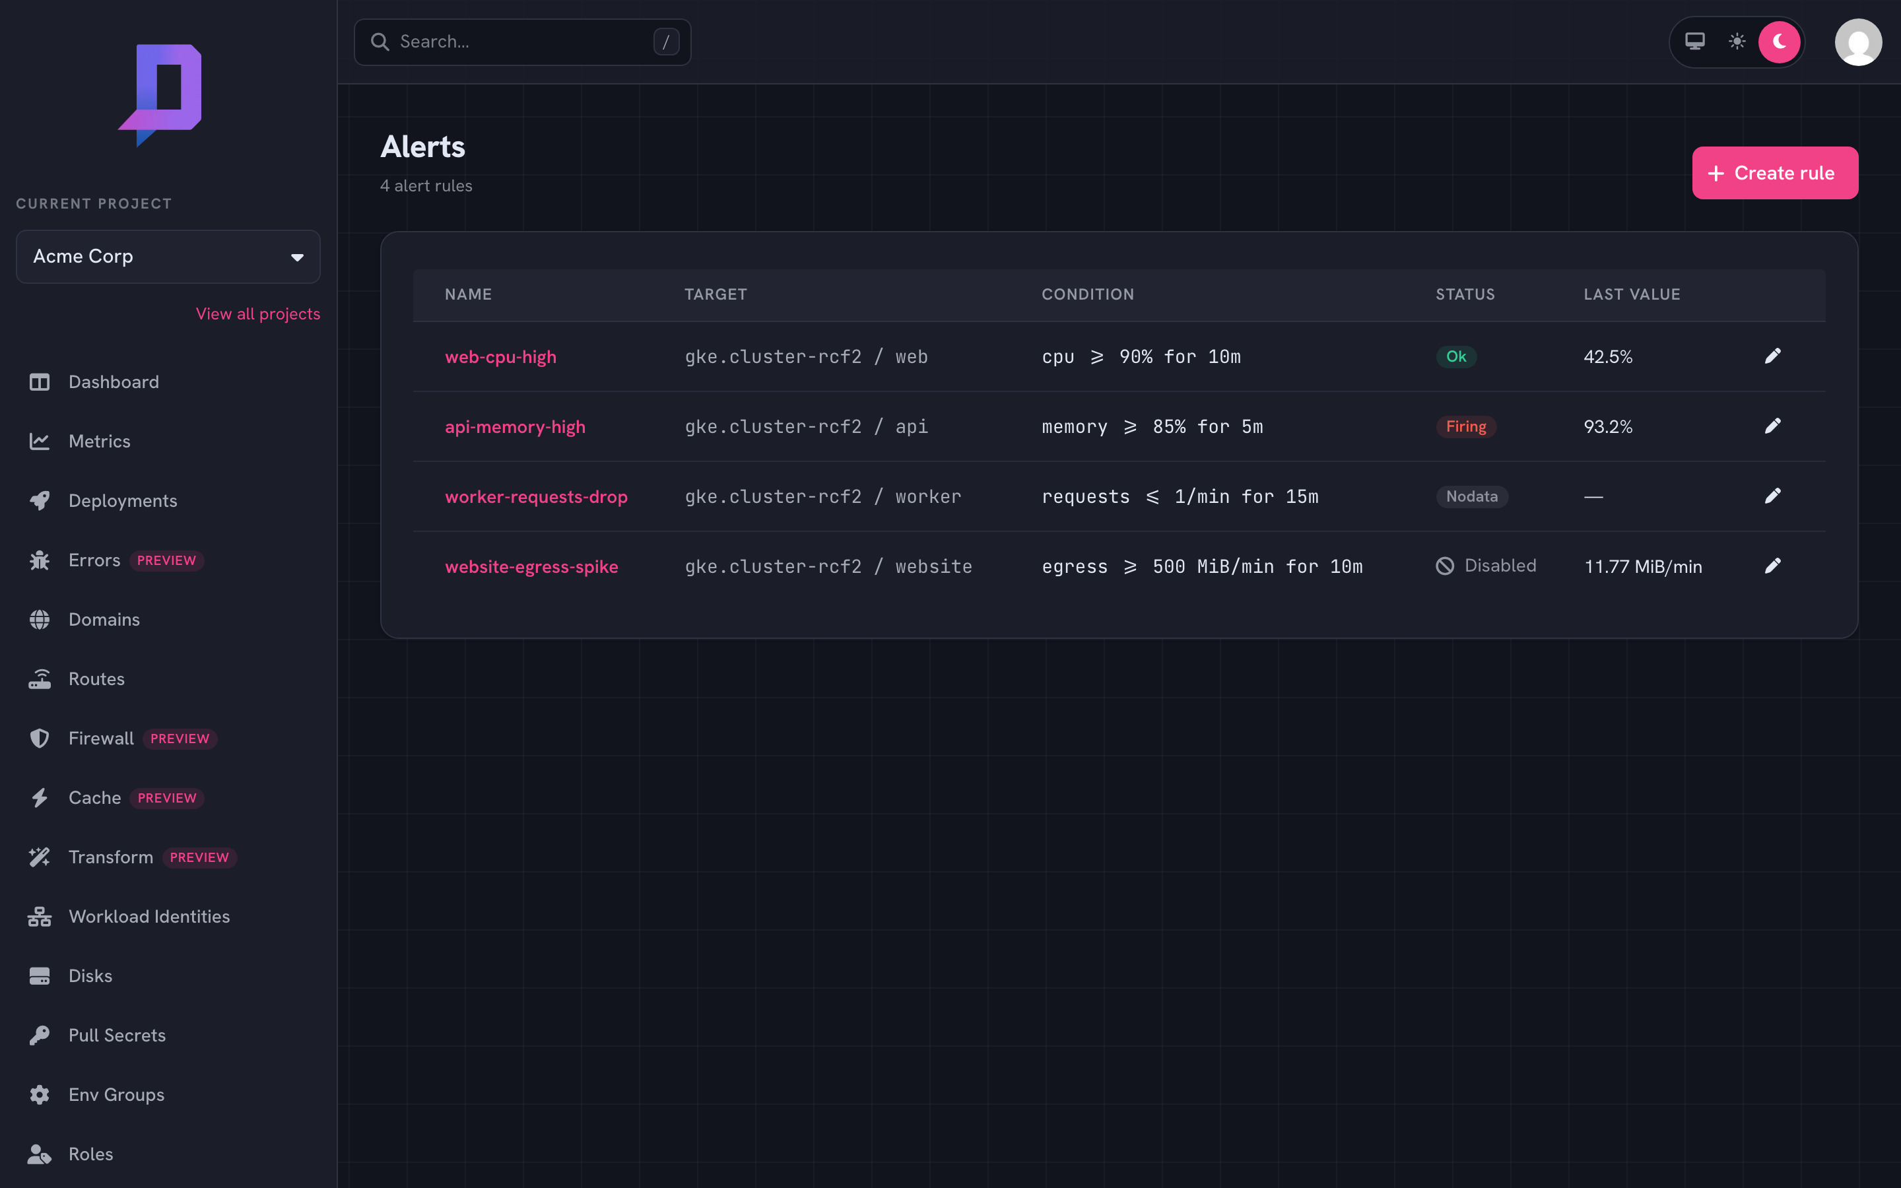Viewport: 1901px width, 1188px height.
Task: Click the PREVIEW badge next to Errors
Action: click(166, 560)
